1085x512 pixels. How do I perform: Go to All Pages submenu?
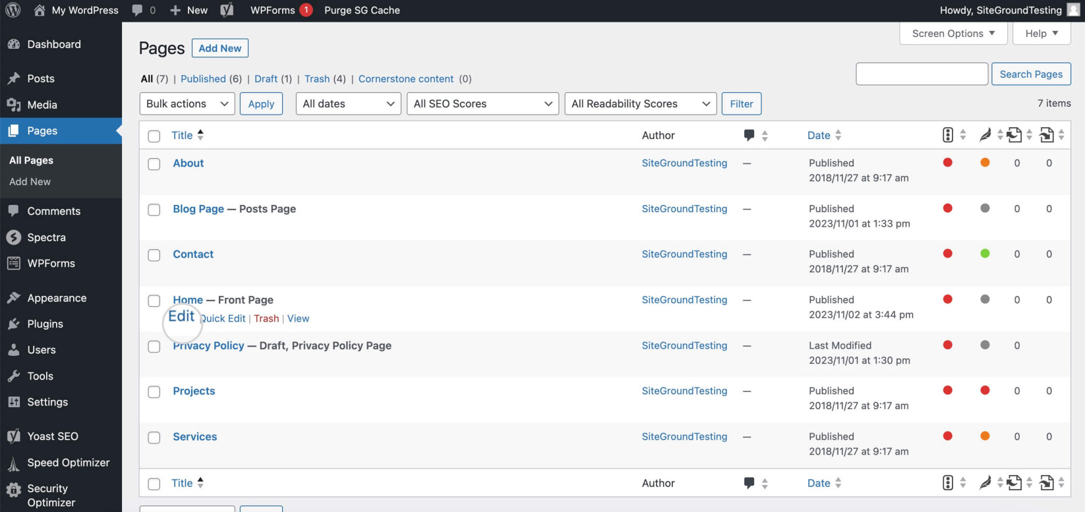pyautogui.click(x=31, y=160)
